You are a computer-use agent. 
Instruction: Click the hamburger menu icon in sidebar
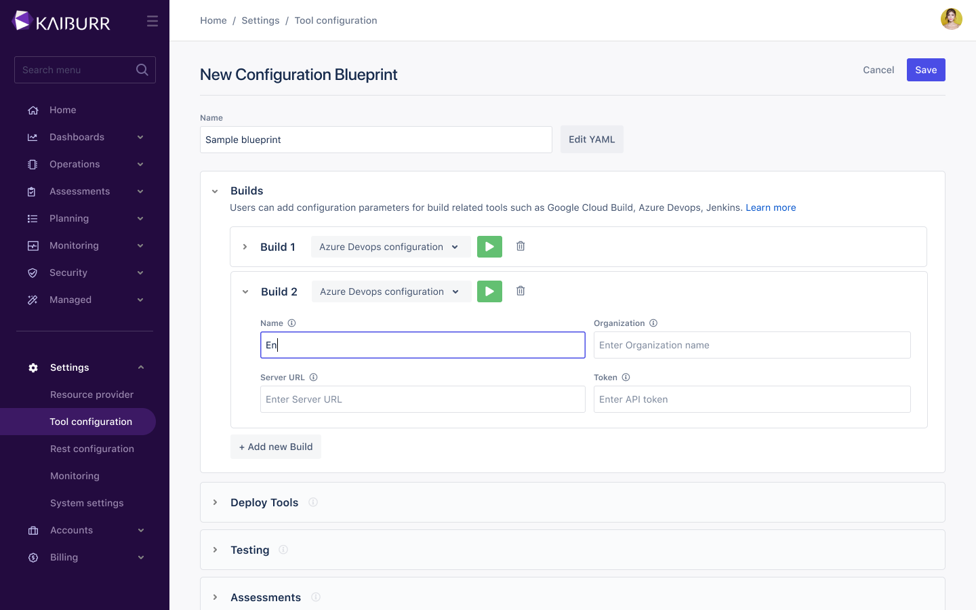(x=152, y=22)
